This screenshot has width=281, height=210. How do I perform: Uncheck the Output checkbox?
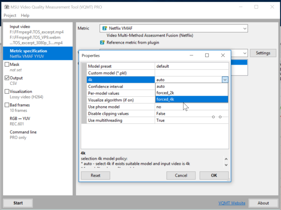pyautogui.click(x=7, y=78)
